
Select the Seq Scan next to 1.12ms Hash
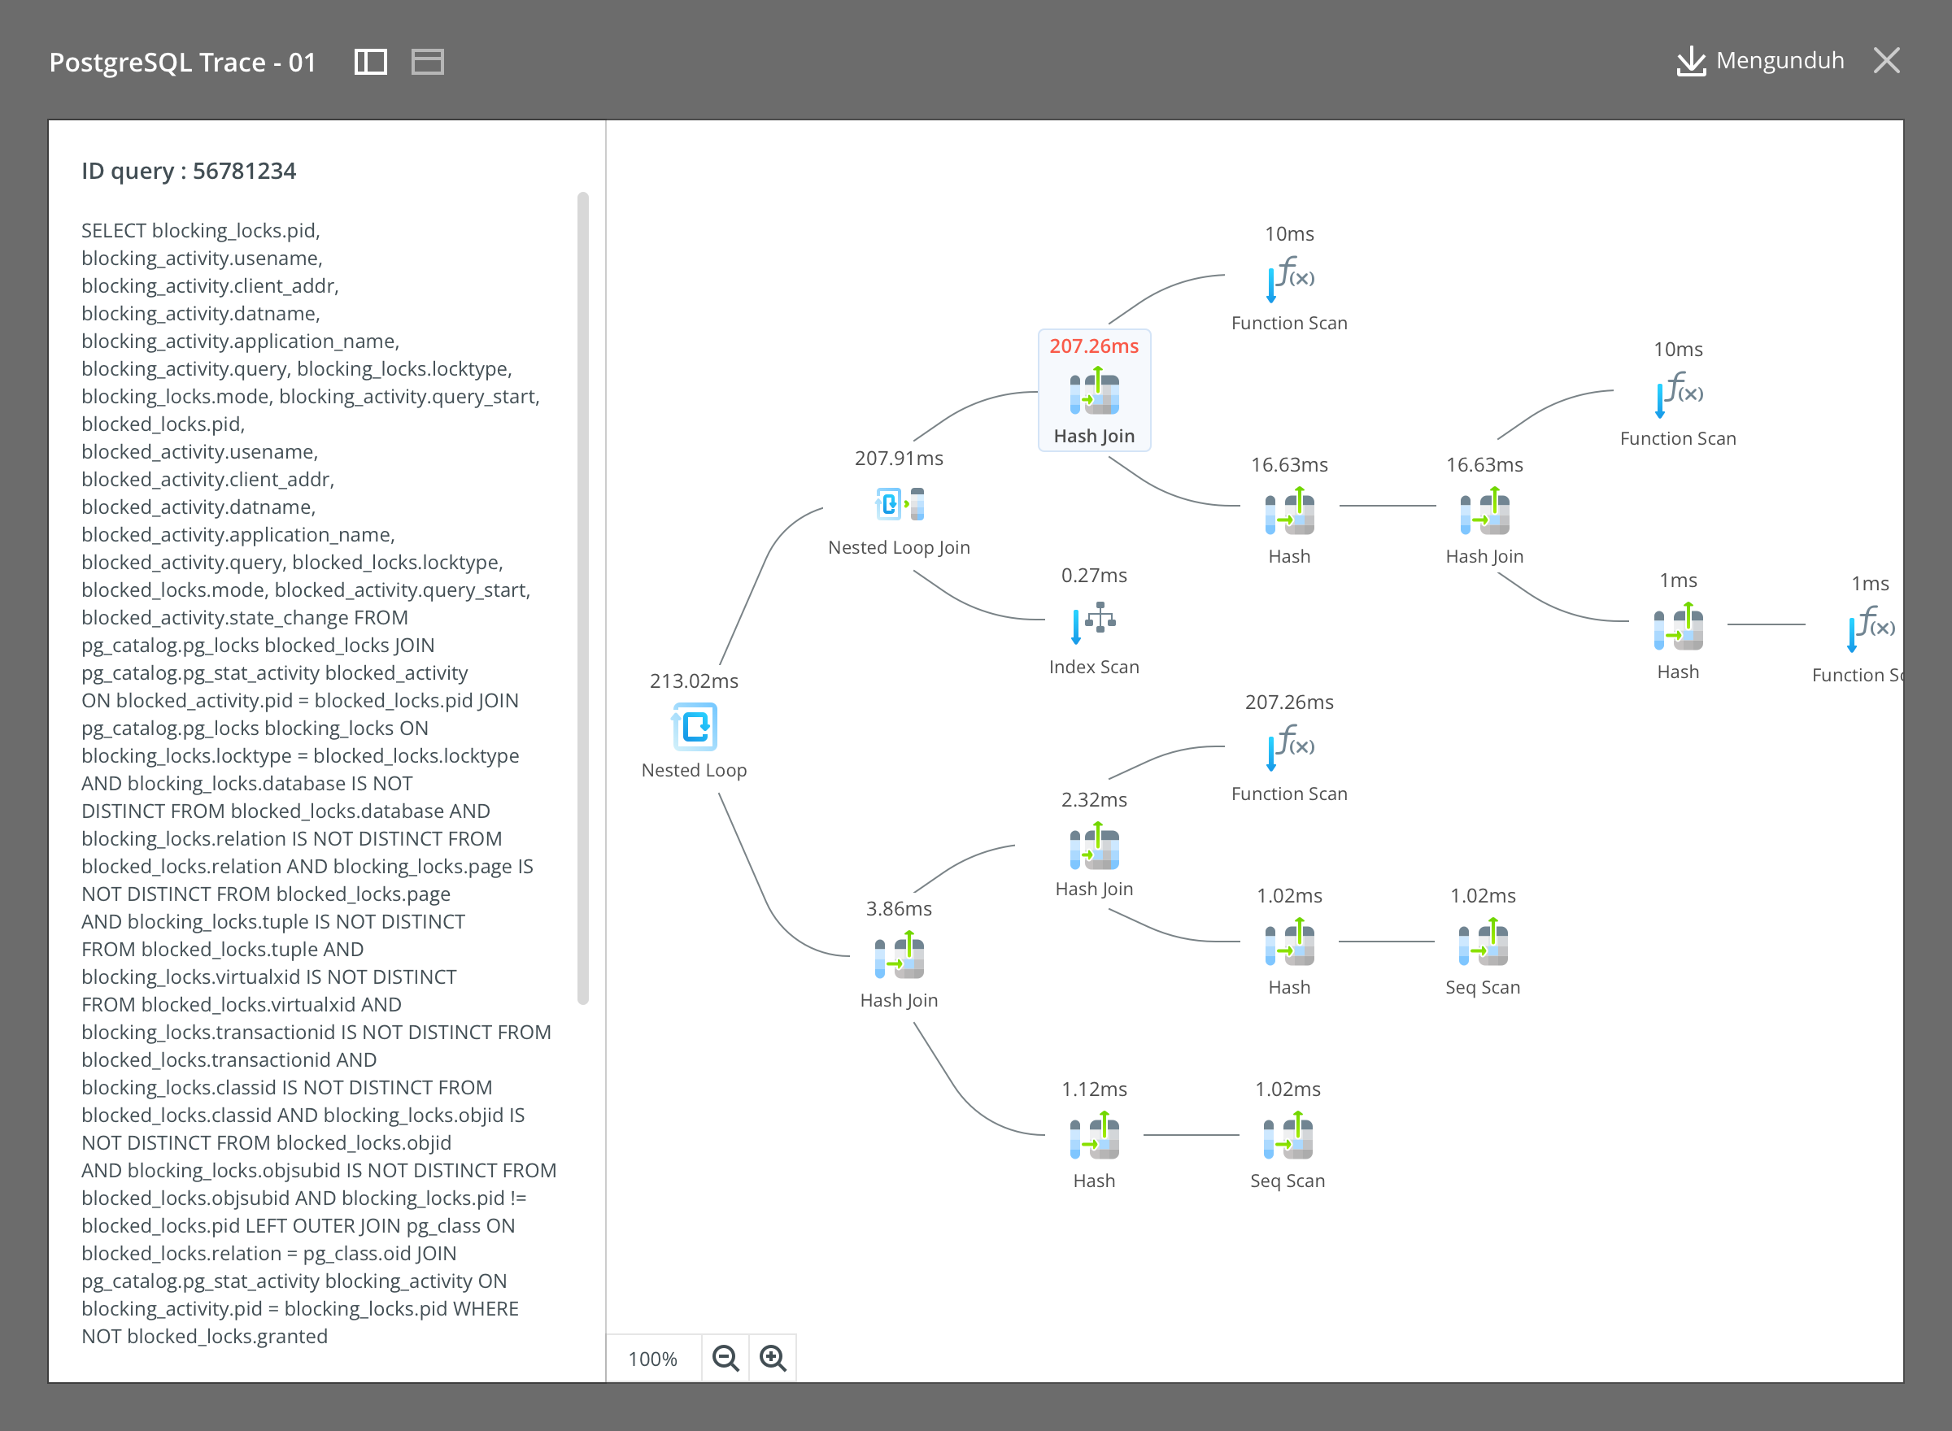click(x=1288, y=1136)
